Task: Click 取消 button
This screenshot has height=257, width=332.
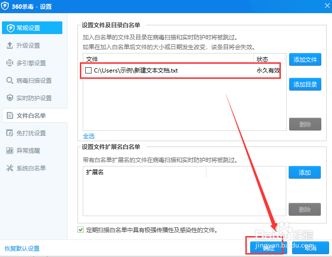Action: (311, 247)
